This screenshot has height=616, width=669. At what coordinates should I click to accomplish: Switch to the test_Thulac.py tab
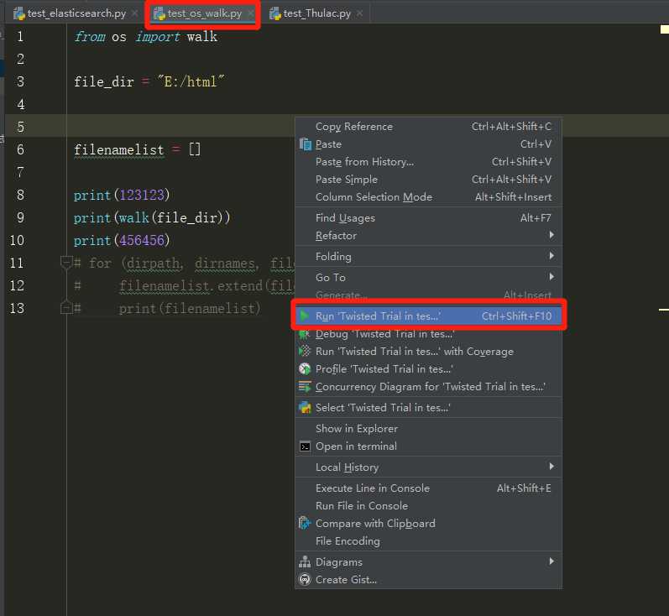(317, 13)
